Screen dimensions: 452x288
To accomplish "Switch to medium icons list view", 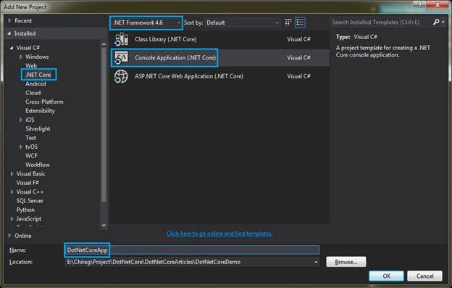I will (x=300, y=22).
